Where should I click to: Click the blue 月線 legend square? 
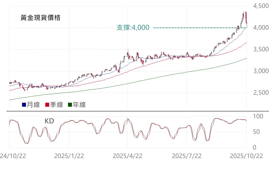[24, 105]
